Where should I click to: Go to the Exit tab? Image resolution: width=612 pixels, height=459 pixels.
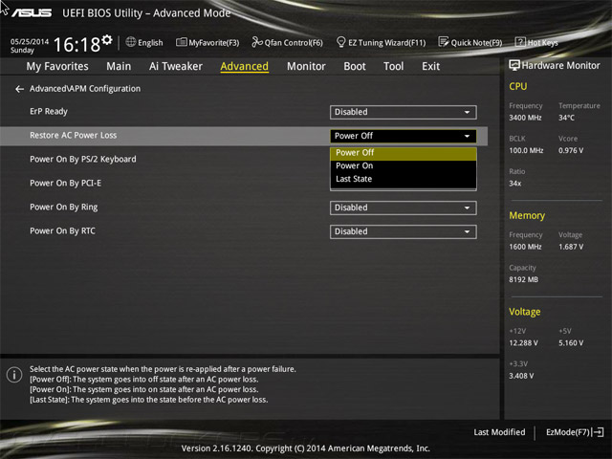tap(431, 66)
